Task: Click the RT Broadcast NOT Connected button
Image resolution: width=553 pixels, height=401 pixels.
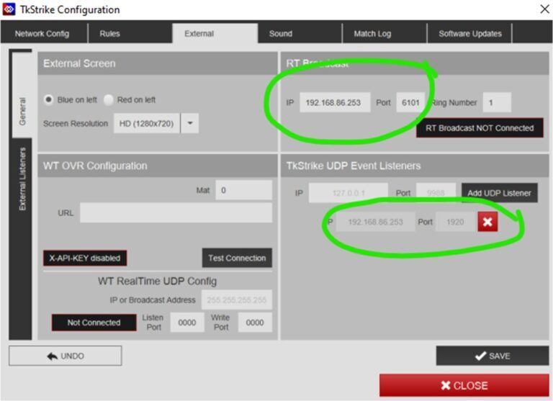Action: (x=480, y=128)
